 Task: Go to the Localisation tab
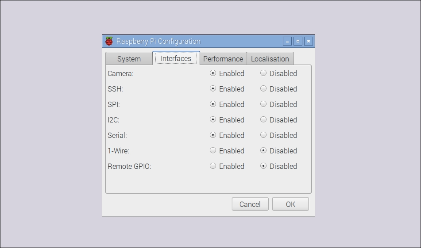[270, 59]
